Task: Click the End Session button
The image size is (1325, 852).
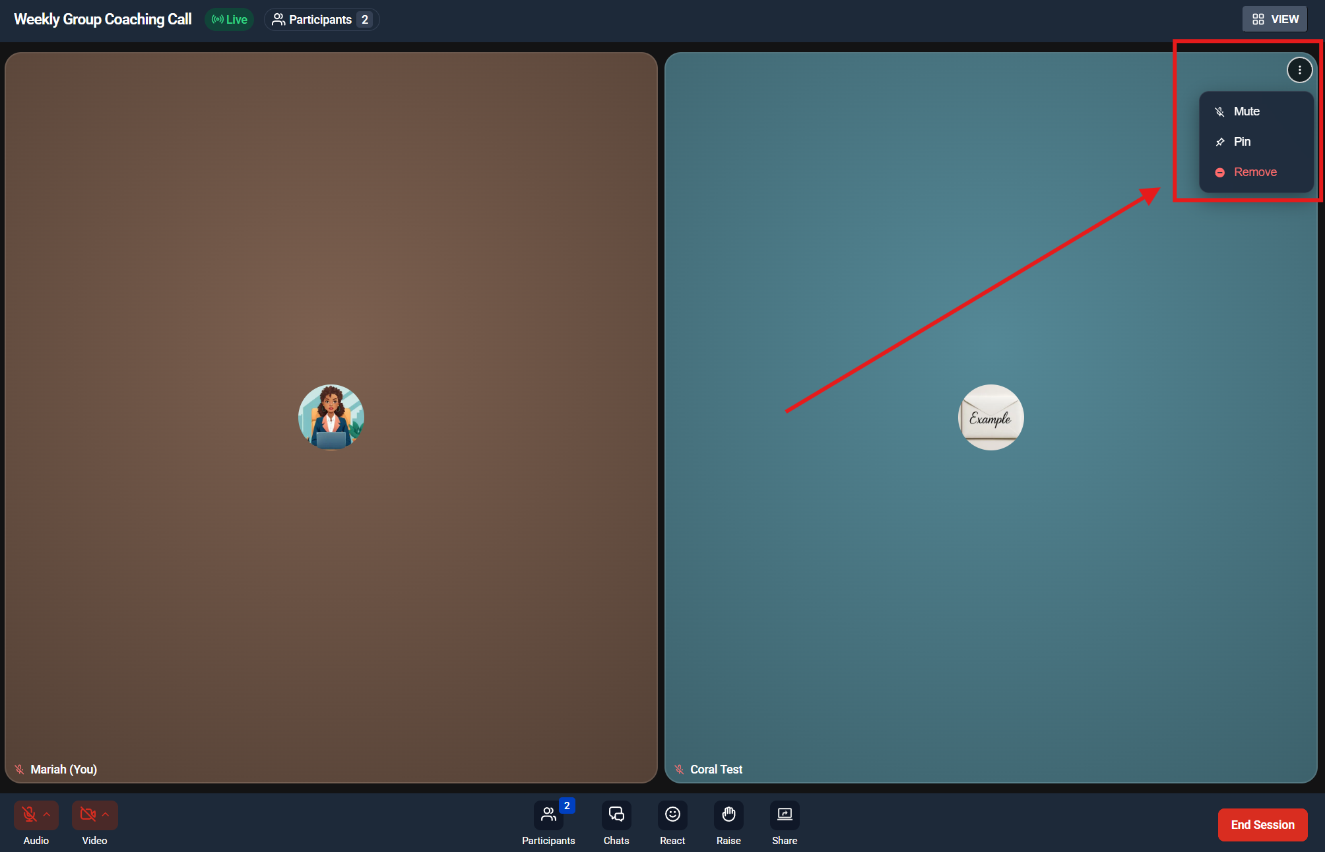Action: point(1262,825)
